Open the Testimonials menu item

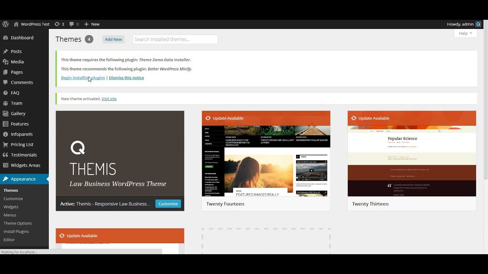coord(24,155)
